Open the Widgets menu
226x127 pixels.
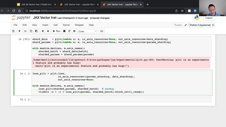tap(79, 25)
